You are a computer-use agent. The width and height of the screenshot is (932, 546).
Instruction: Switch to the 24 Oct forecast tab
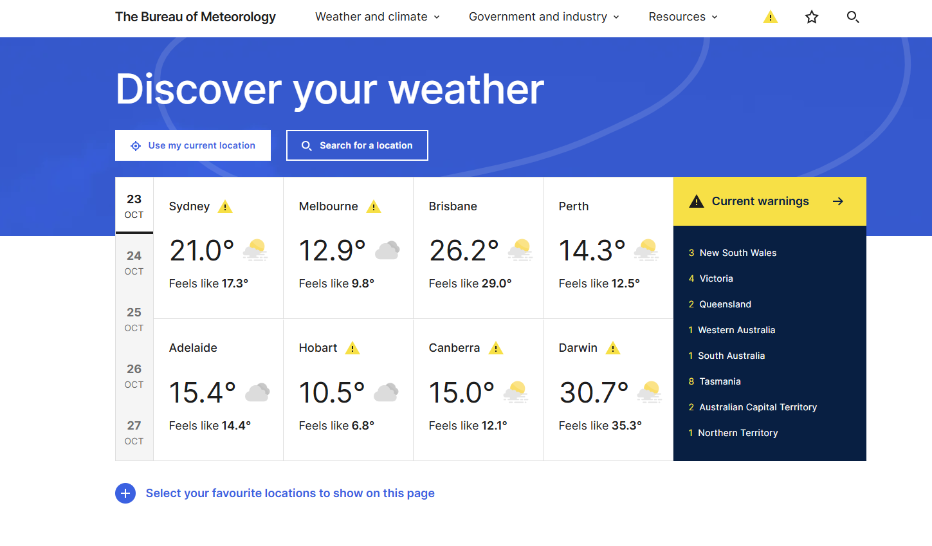134,262
